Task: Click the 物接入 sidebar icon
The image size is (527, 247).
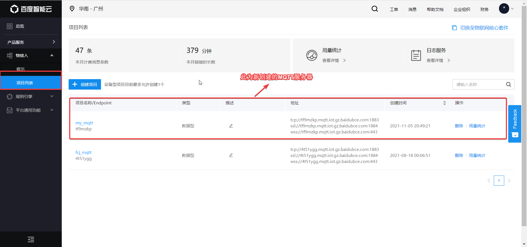Action: point(10,56)
